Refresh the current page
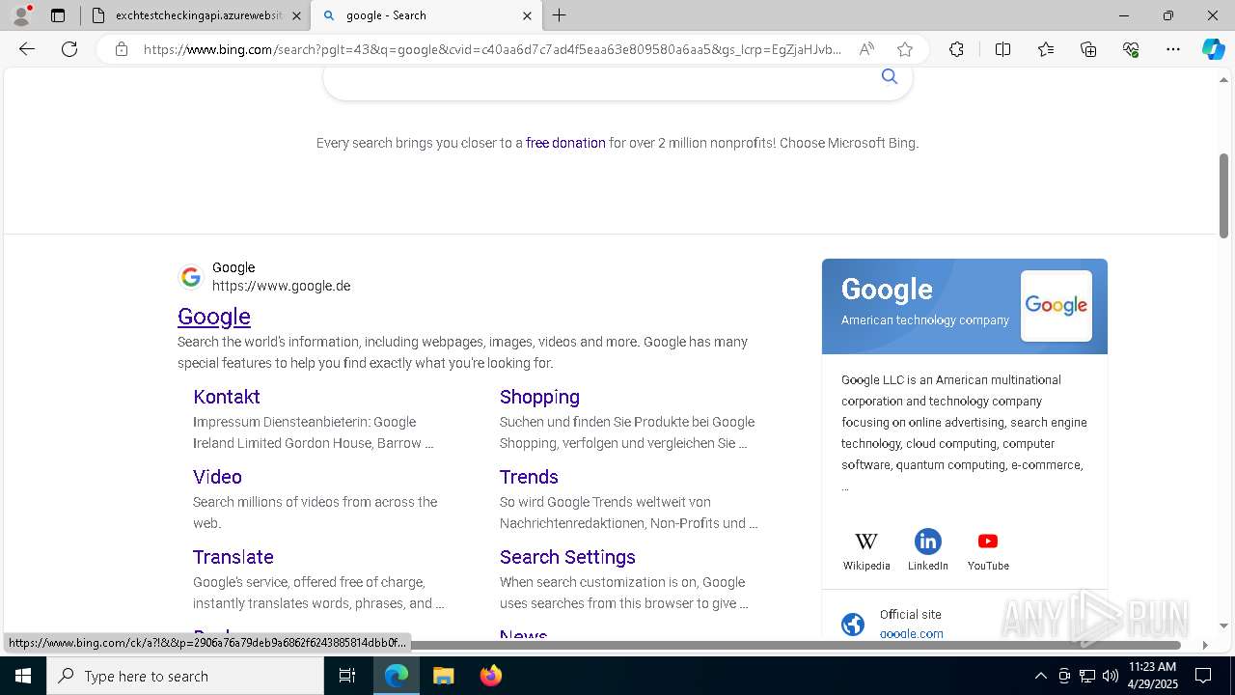The image size is (1235, 695). click(69, 49)
